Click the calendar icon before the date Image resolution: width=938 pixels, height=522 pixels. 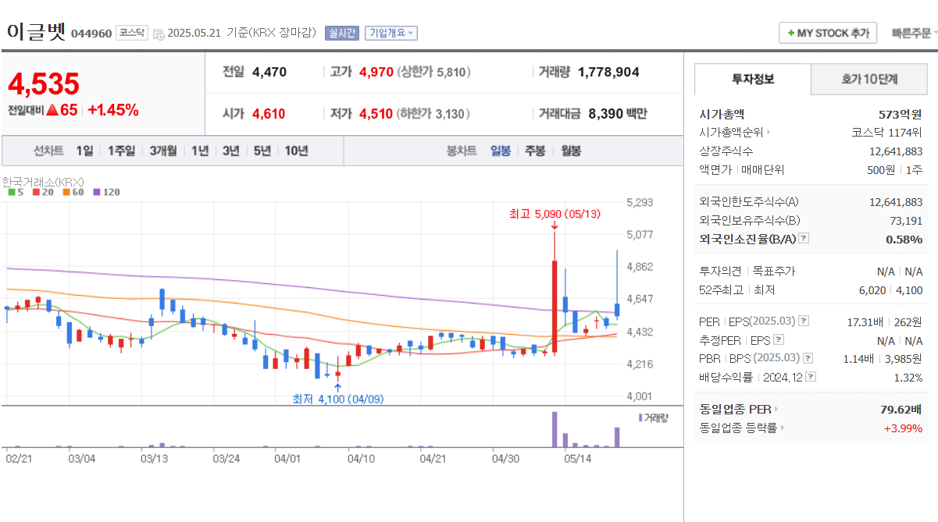click(x=159, y=34)
